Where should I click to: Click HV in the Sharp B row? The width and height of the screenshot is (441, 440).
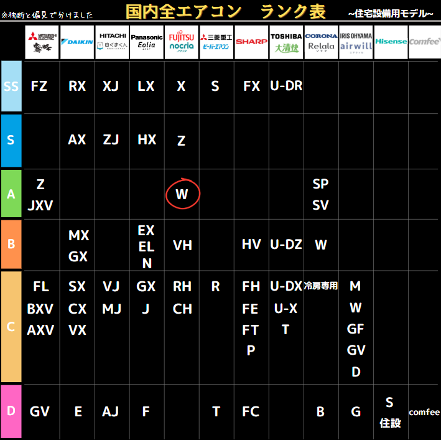(x=251, y=244)
